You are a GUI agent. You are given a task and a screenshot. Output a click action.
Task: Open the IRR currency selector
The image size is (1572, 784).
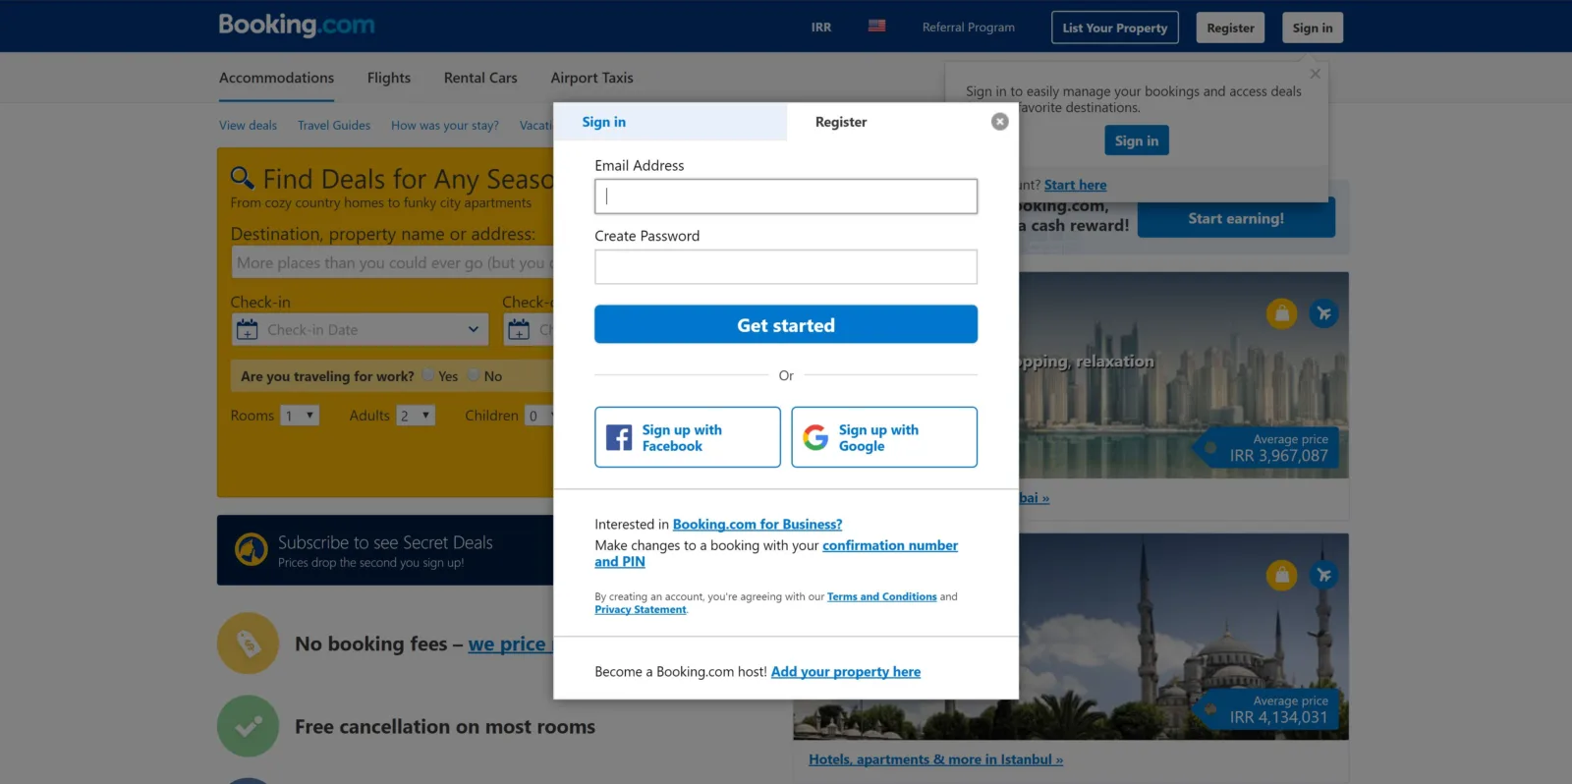[821, 28]
